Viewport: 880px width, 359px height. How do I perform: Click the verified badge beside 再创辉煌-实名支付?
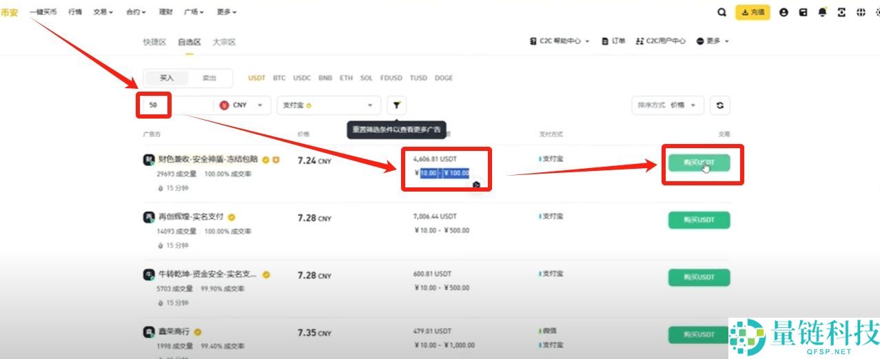(232, 217)
